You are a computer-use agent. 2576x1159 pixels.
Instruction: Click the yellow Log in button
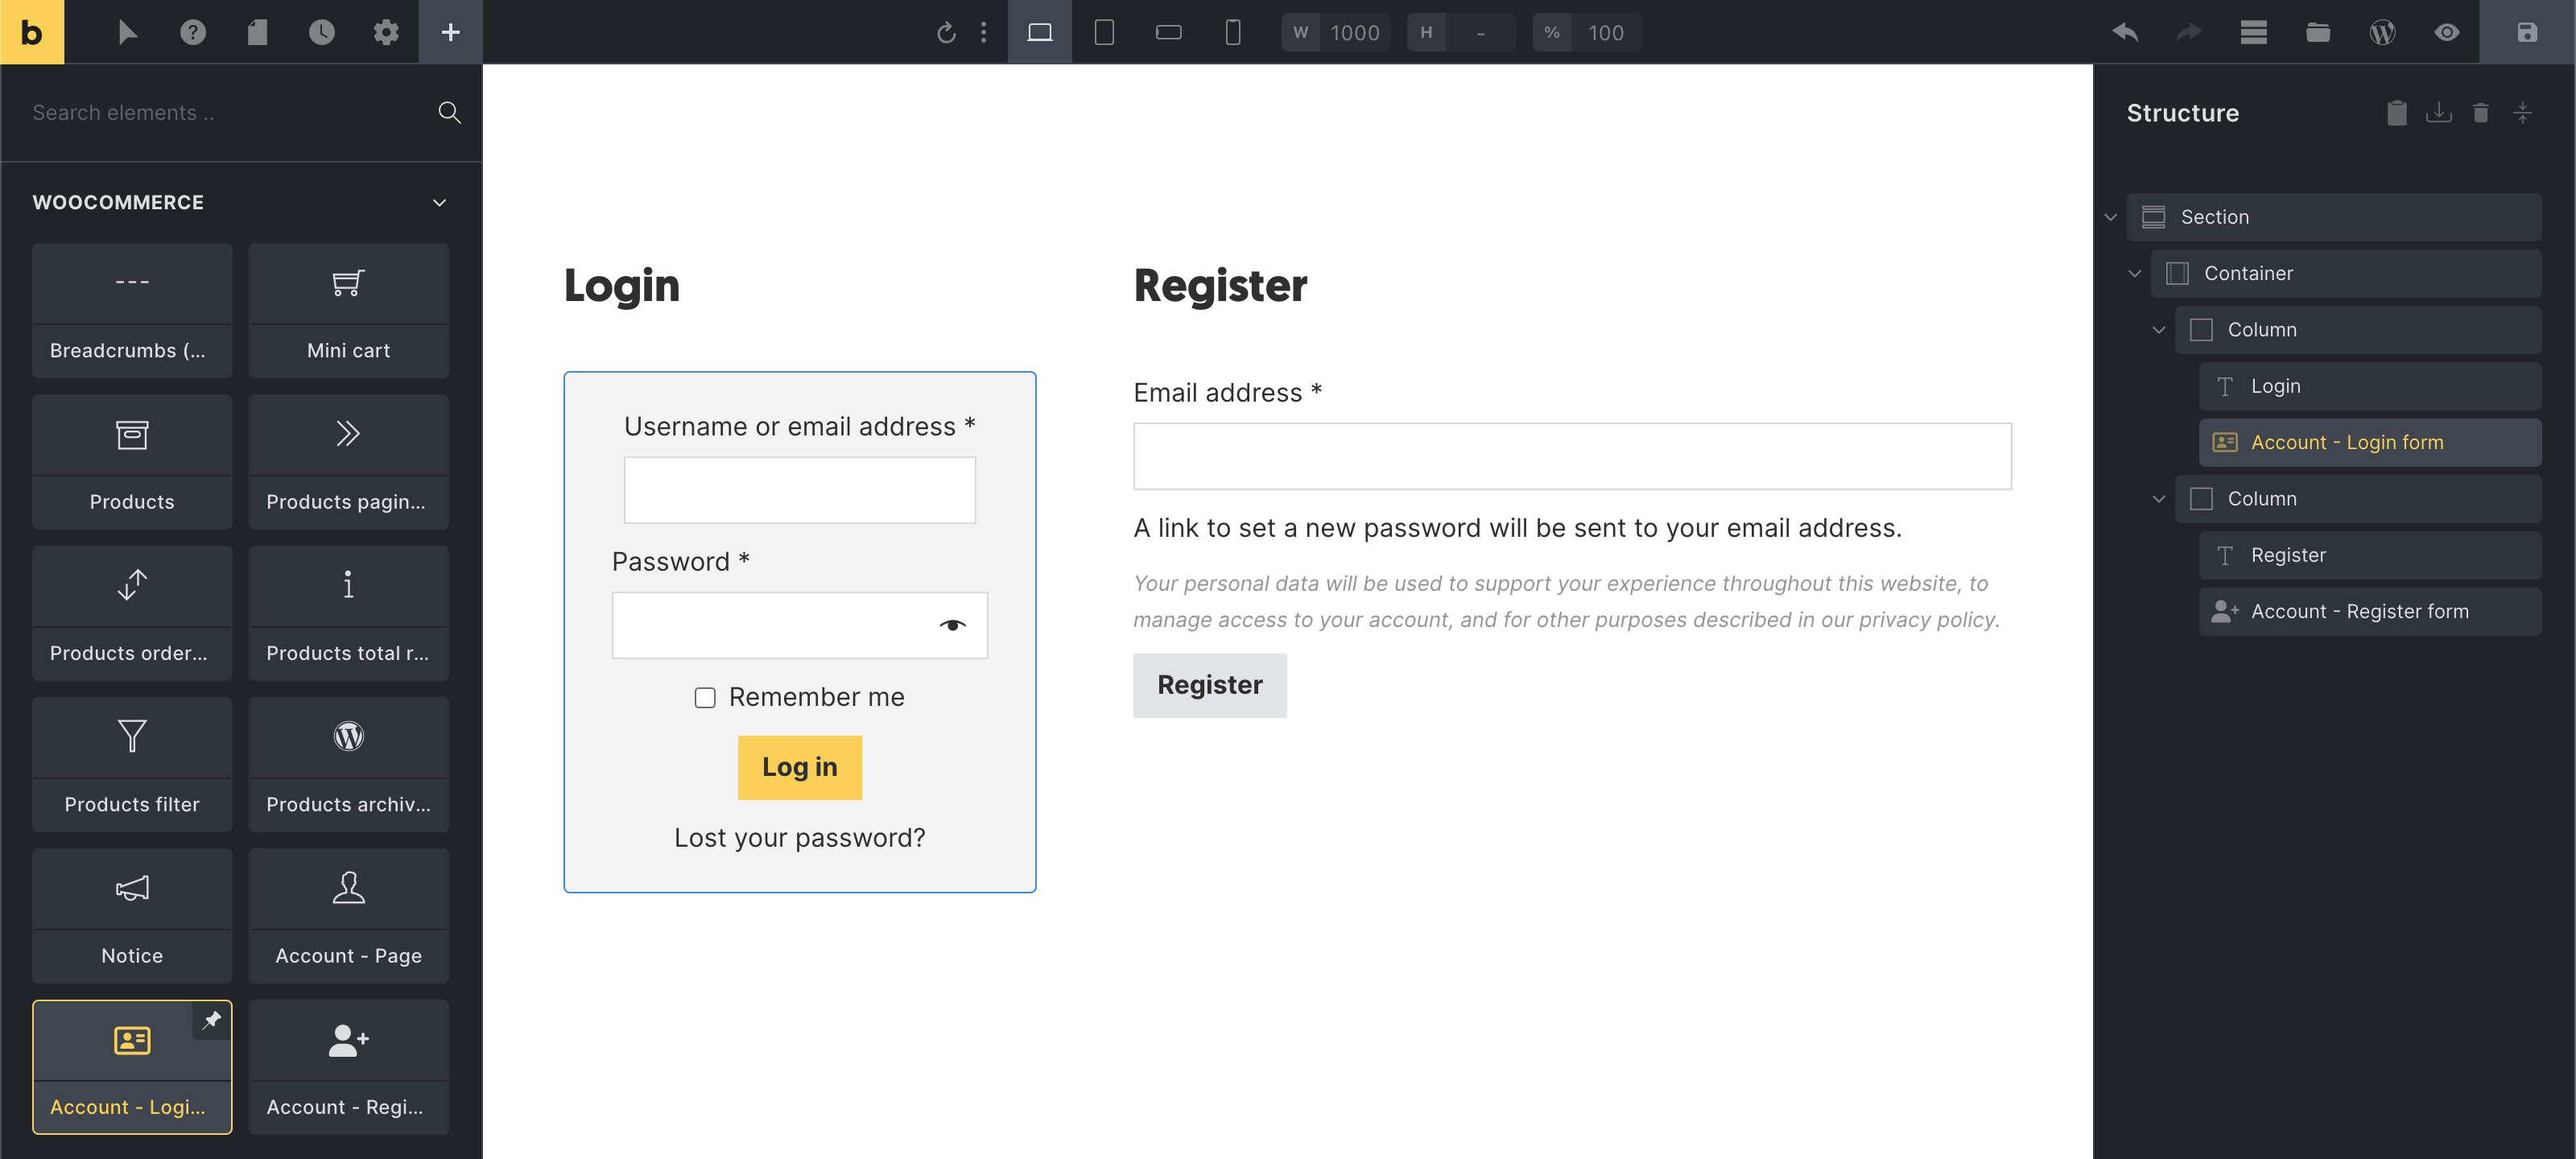tap(799, 767)
